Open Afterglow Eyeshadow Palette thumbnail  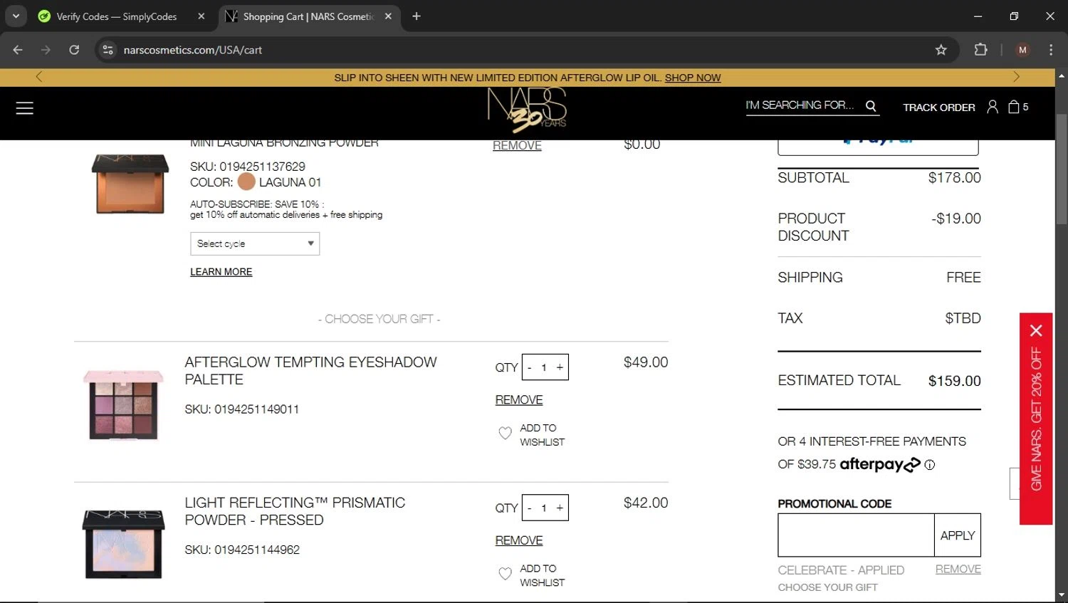pos(123,404)
